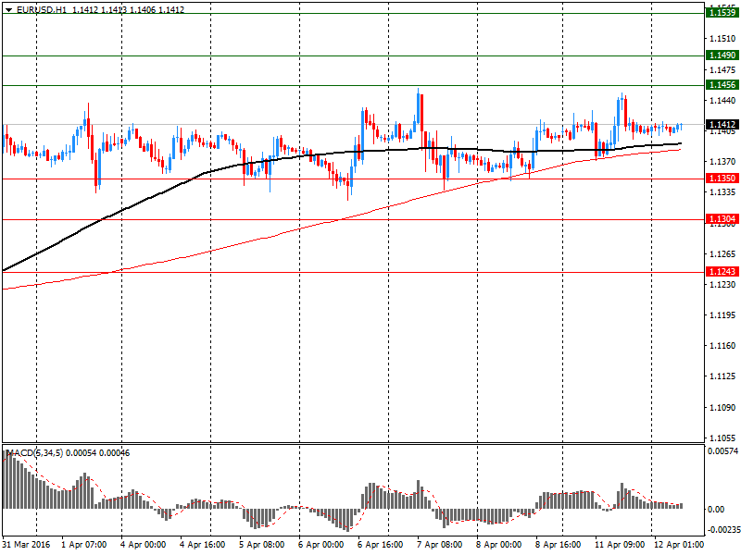Click the 1.1539 green resistance label
The width and height of the screenshot is (741, 555).
pos(722,13)
